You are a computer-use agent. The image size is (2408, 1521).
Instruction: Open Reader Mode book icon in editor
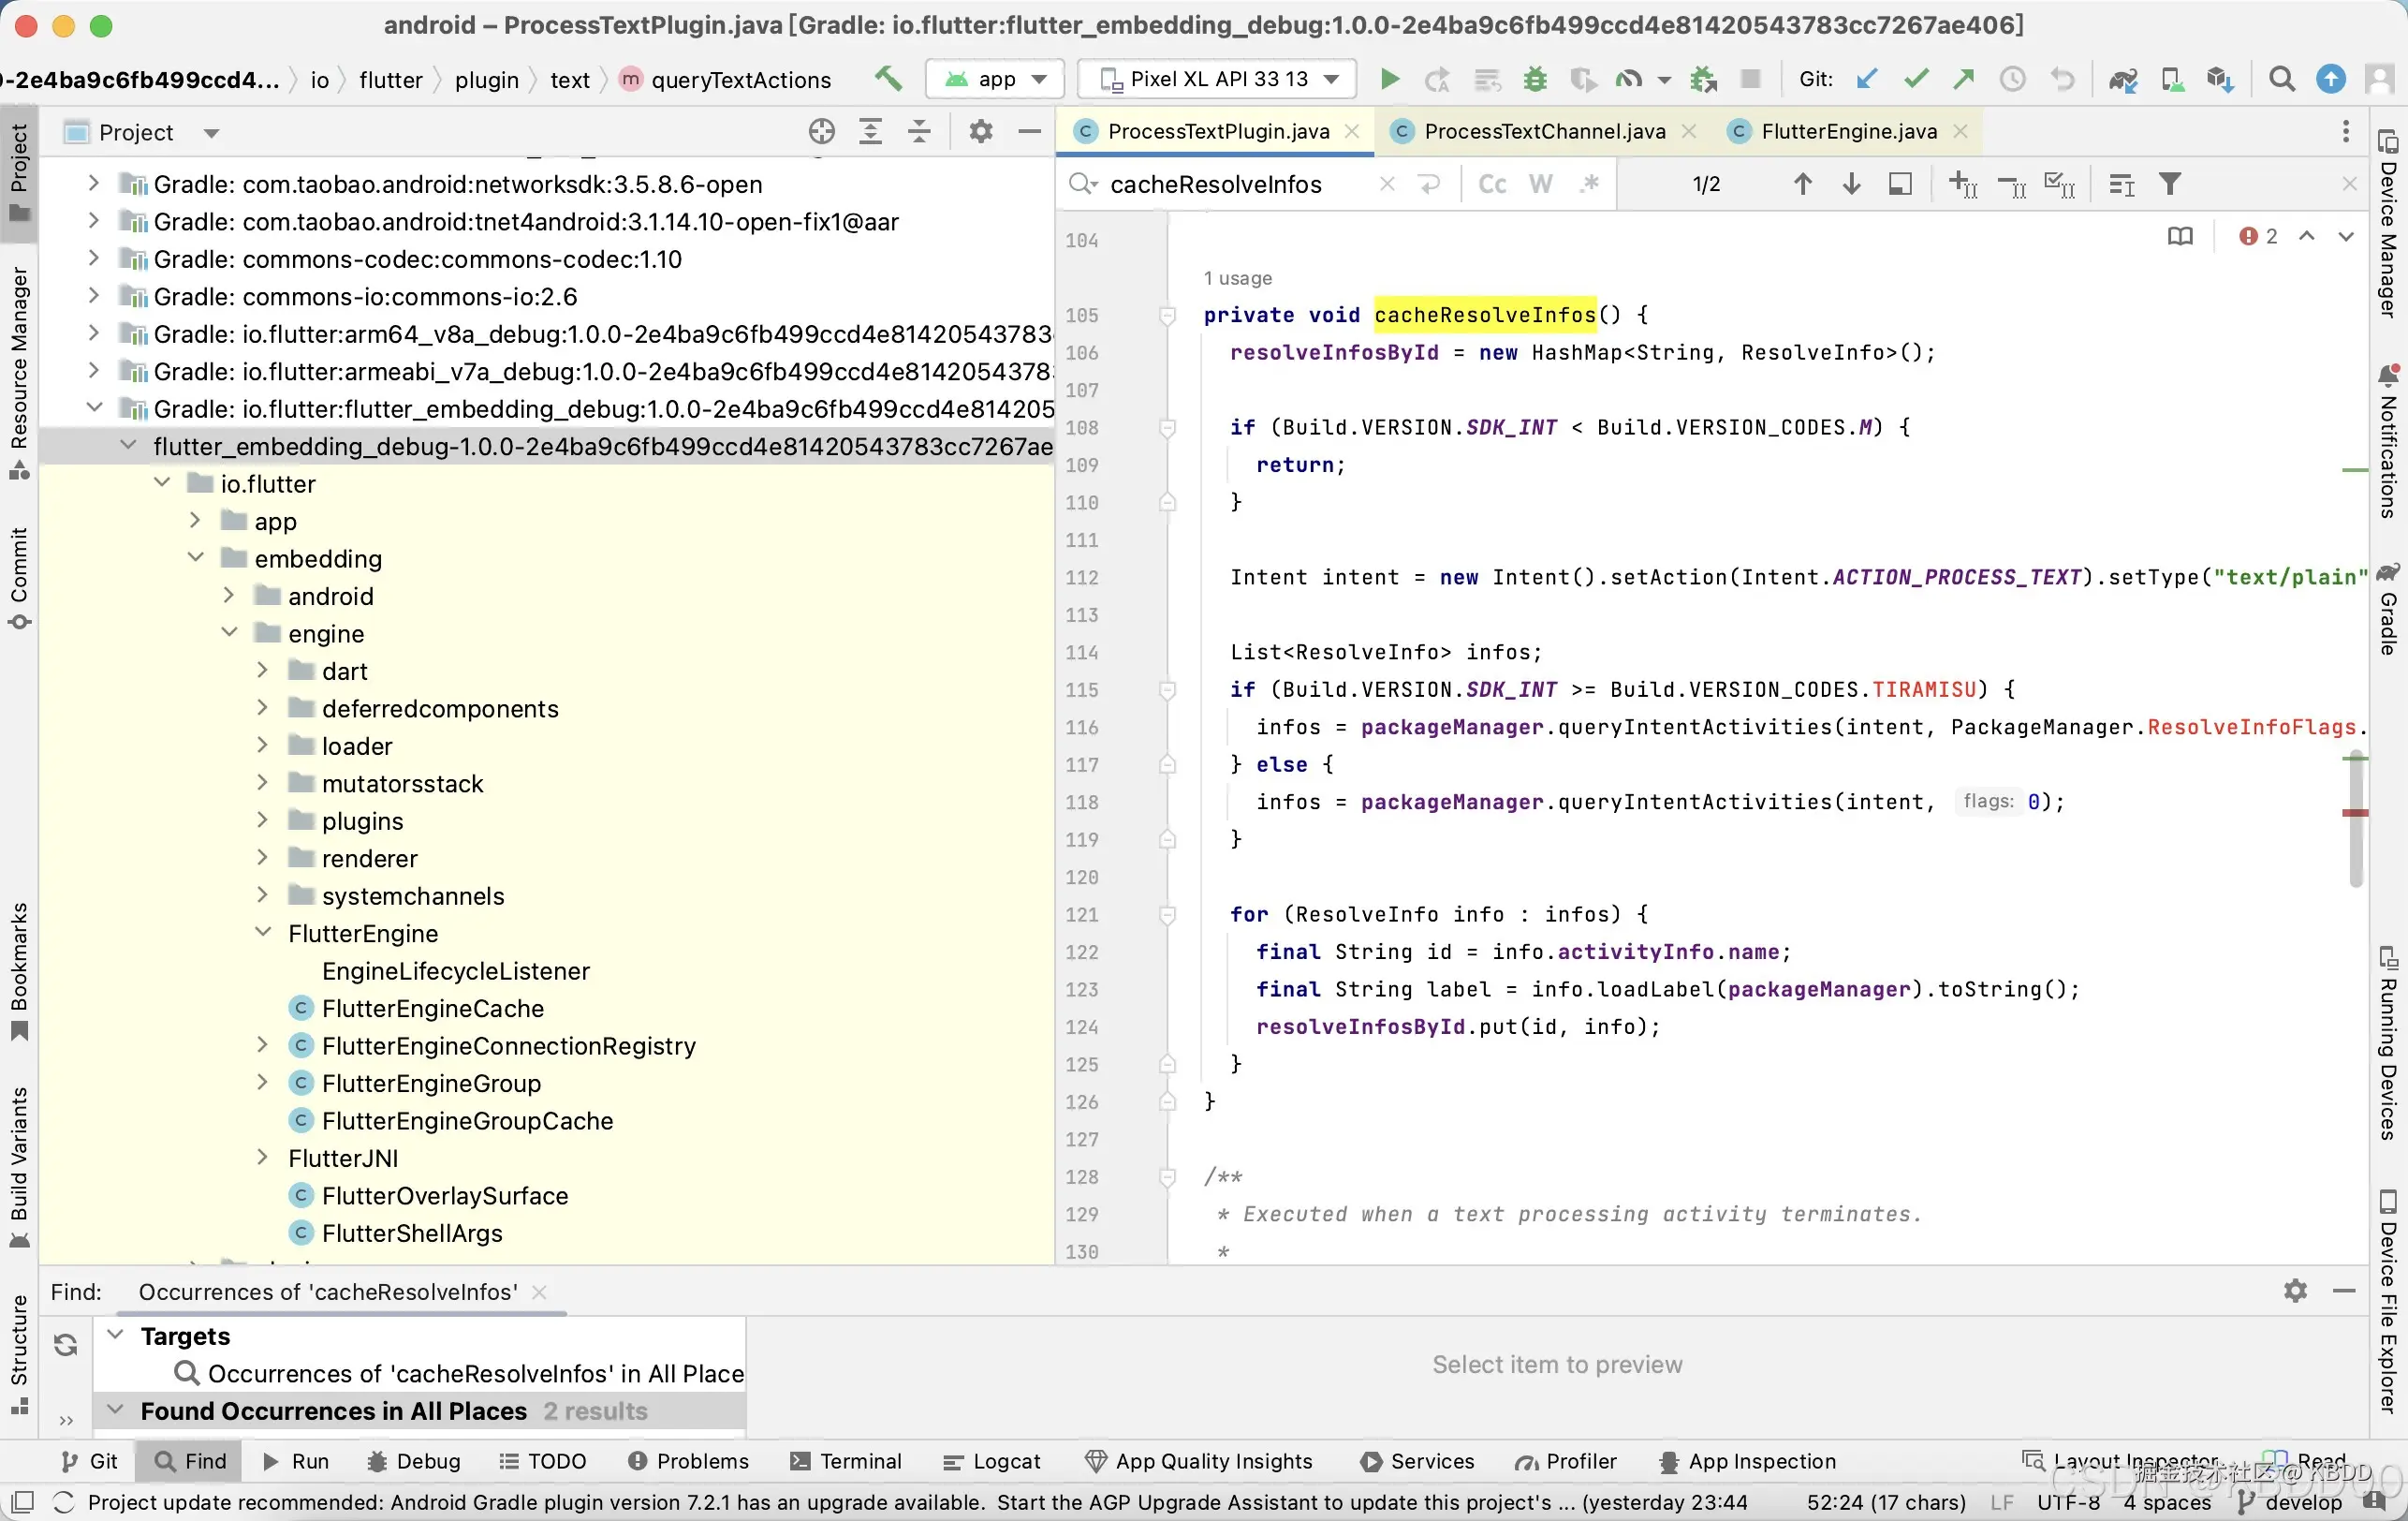coord(2180,236)
